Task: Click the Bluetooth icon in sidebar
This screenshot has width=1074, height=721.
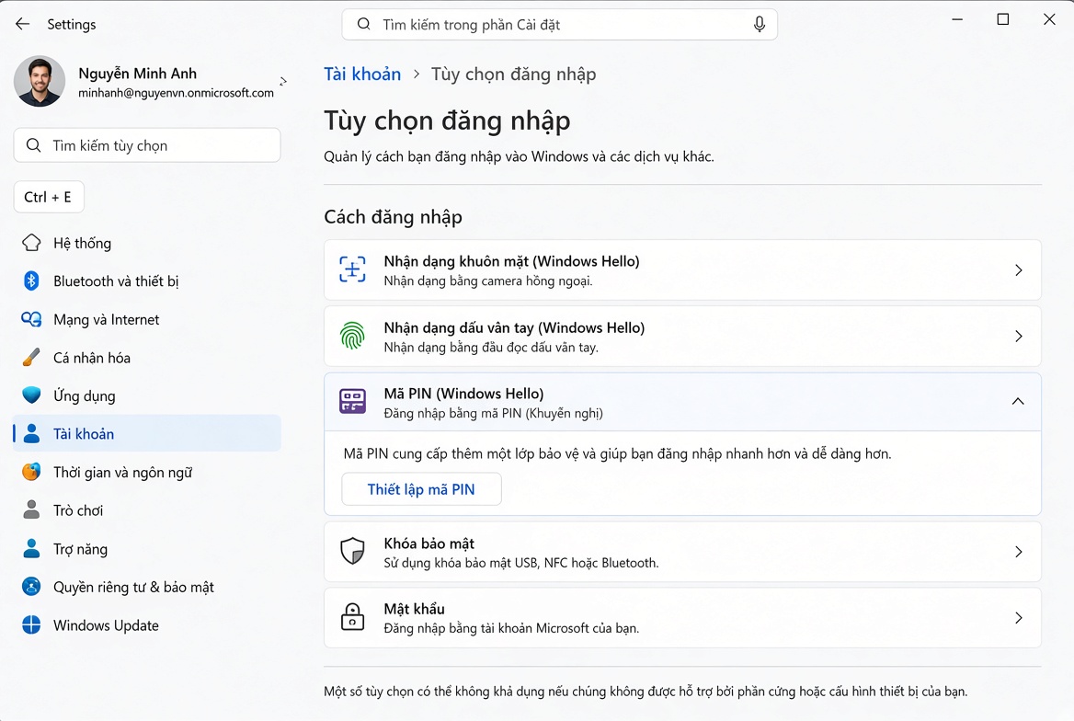Action: click(31, 281)
